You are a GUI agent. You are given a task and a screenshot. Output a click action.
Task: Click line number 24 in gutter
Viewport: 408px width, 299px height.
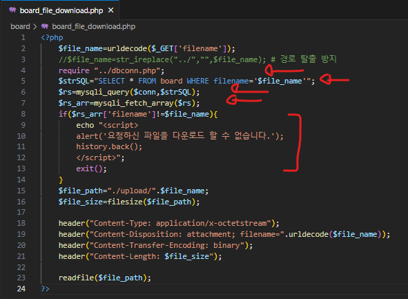21,289
